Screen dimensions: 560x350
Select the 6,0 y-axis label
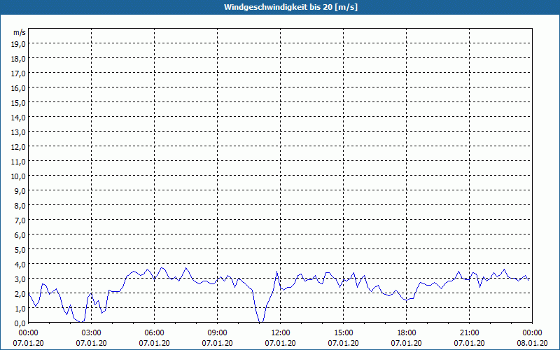click(20, 235)
